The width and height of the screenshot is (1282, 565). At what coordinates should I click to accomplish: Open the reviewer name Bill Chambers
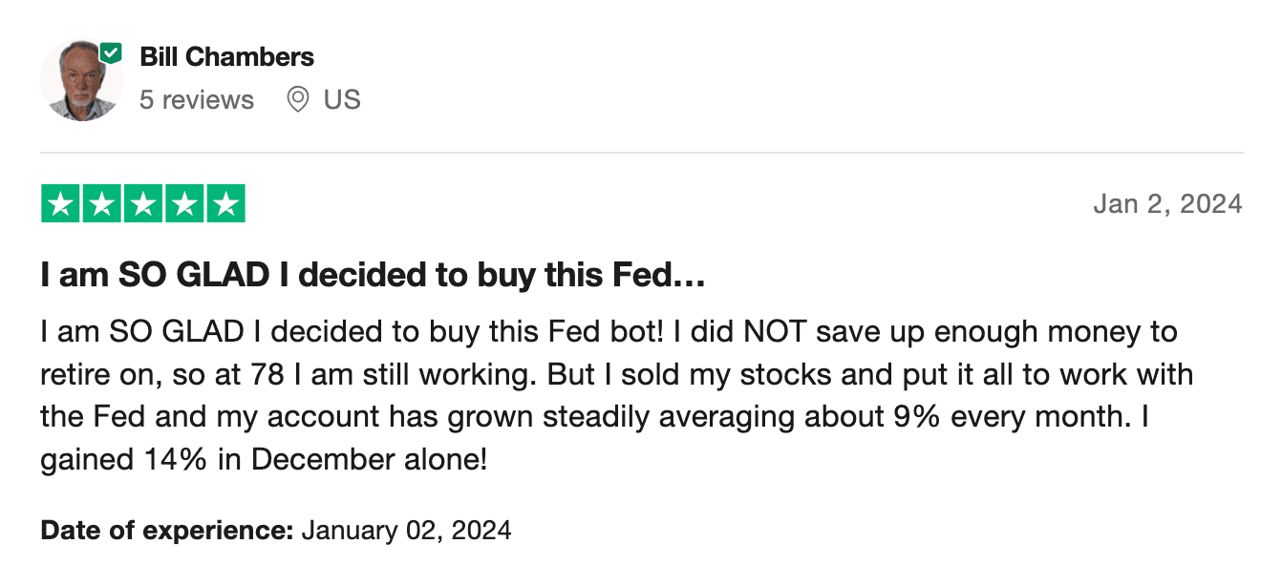click(x=226, y=57)
